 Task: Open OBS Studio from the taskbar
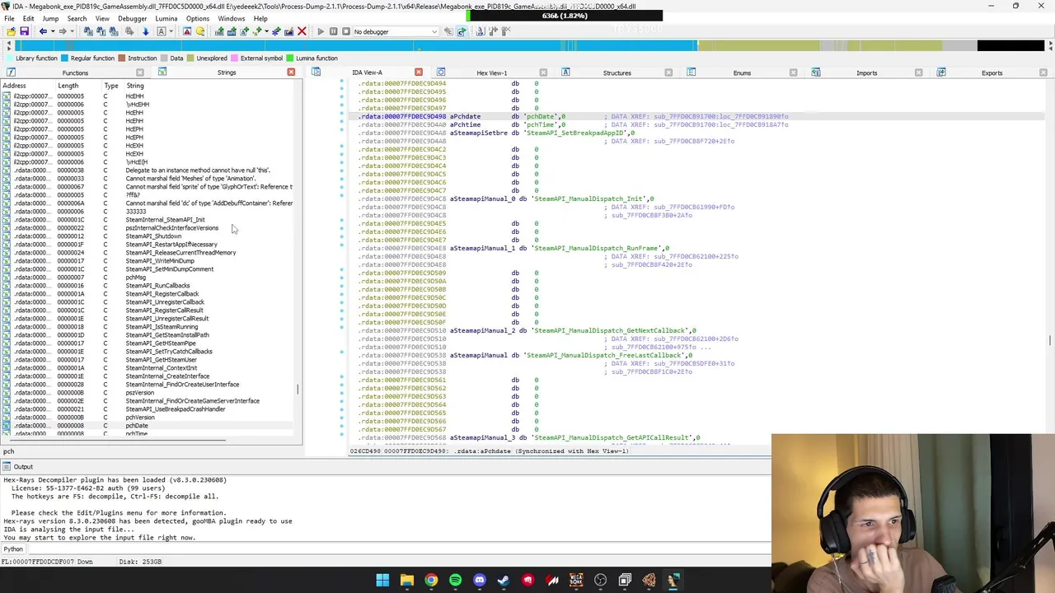pos(601,581)
